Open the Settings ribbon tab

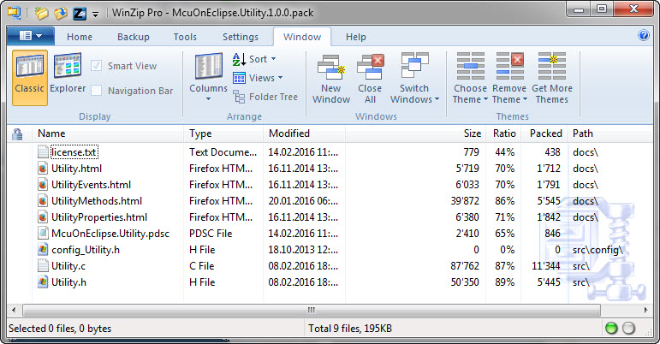click(240, 37)
